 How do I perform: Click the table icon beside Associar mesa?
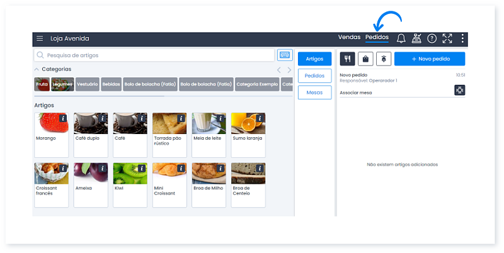tap(459, 90)
